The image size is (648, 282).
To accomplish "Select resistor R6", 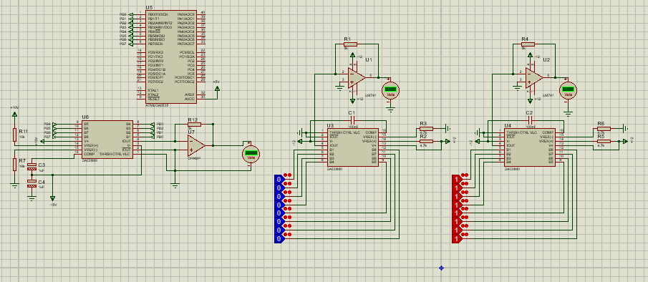I will (x=604, y=128).
